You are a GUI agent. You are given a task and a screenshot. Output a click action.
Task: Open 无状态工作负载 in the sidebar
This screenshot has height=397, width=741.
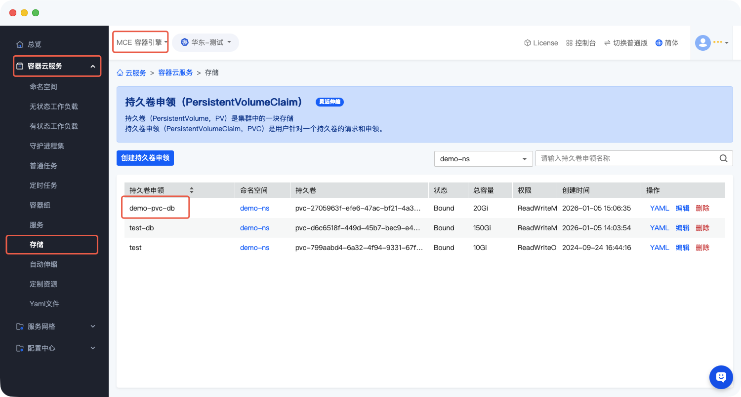click(x=53, y=107)
